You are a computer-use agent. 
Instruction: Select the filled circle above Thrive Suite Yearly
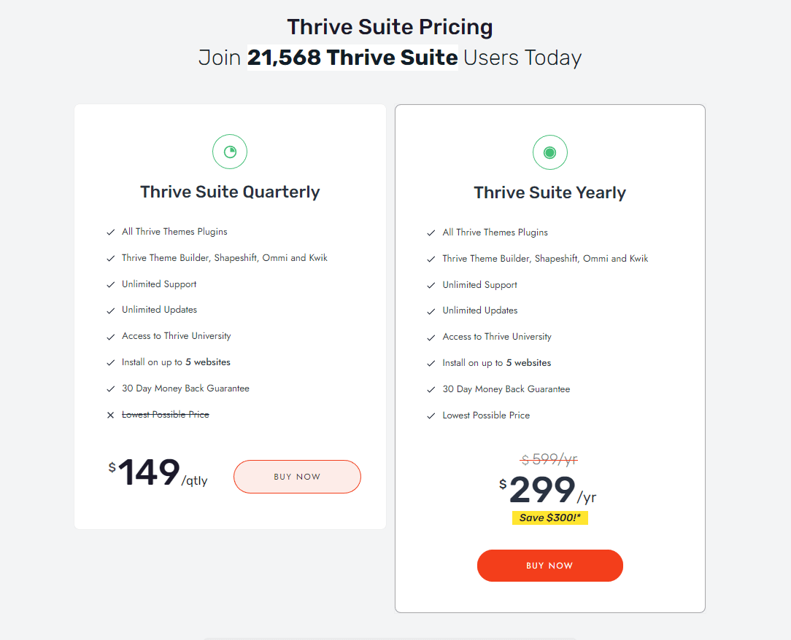550,152
